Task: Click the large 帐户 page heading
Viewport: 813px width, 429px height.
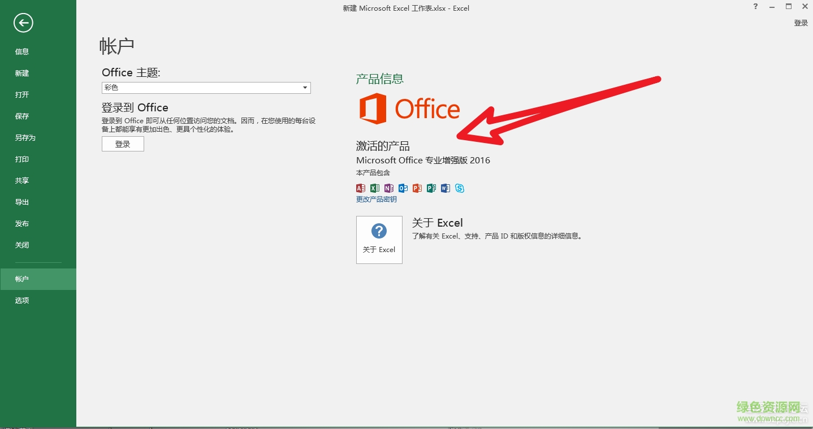Action: click(x=117, y=46)
